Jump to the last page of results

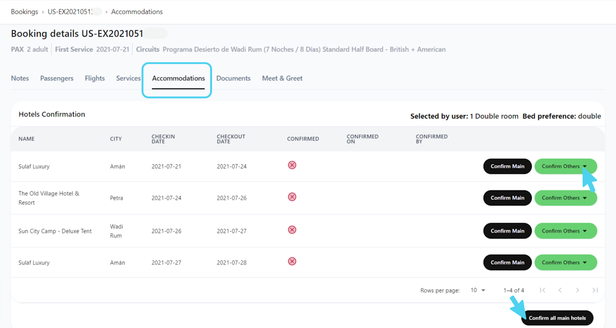click(x=595, y=290)
